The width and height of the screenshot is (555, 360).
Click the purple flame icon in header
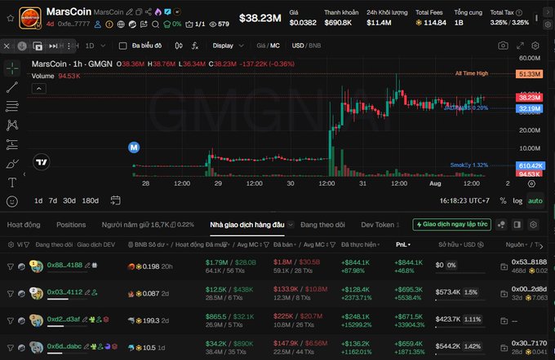point(158,12)
